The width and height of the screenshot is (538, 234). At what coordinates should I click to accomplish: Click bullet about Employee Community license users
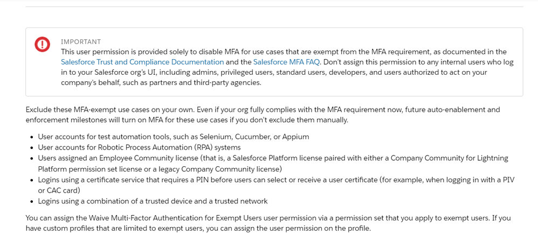pos(273,164)
